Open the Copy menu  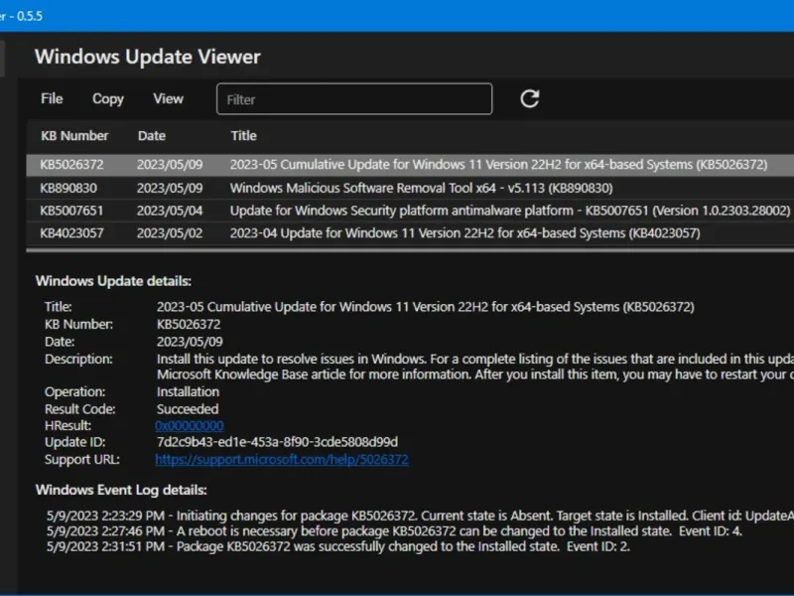click(x=108, y=98)
